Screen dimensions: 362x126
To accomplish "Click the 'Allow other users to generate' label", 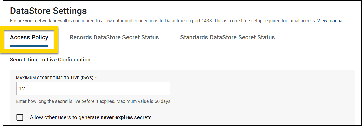I will tap(64, 117).
